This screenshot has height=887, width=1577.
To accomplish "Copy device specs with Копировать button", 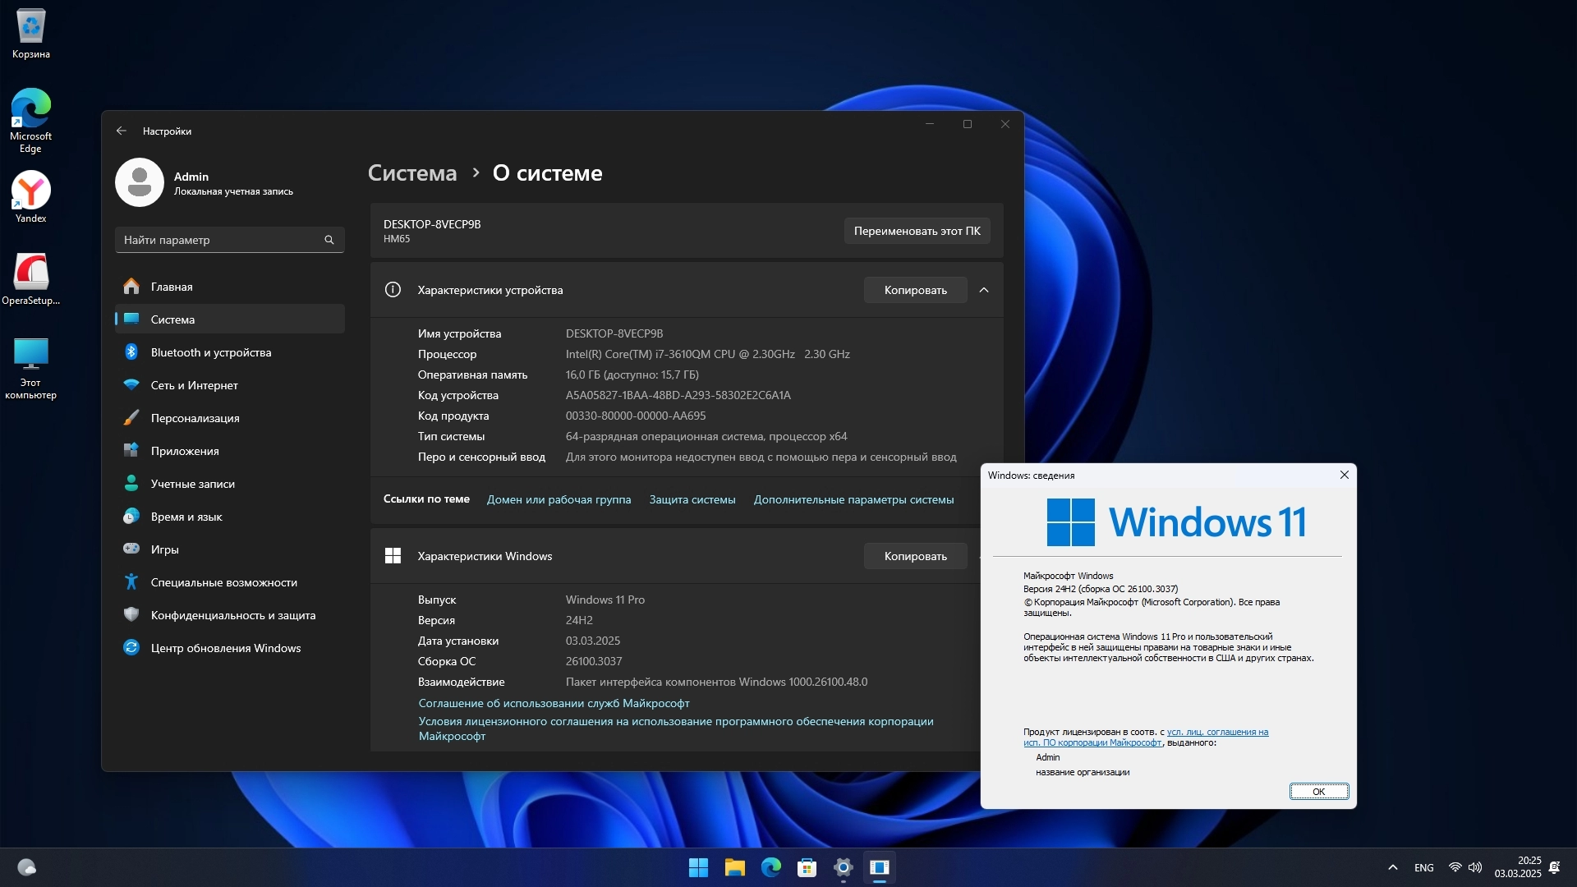I will [x=915, y=290].
